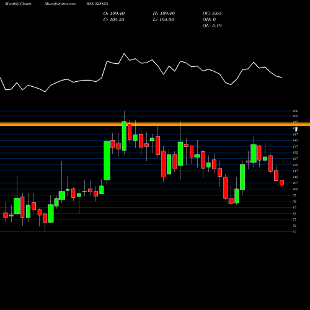Select the 'OL: 5.19' value

(212, 26)
